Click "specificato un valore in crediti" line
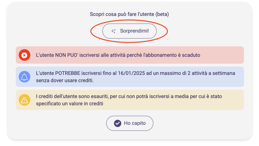Image resolution: width=259 pixels, height=146 pixels. [x=70, y=103]
